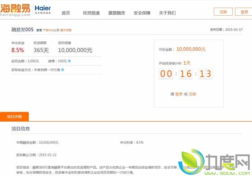Click the info icon beside 递增 100元
The height and width of the screenshot is (176, 252).
coord(69,61)
